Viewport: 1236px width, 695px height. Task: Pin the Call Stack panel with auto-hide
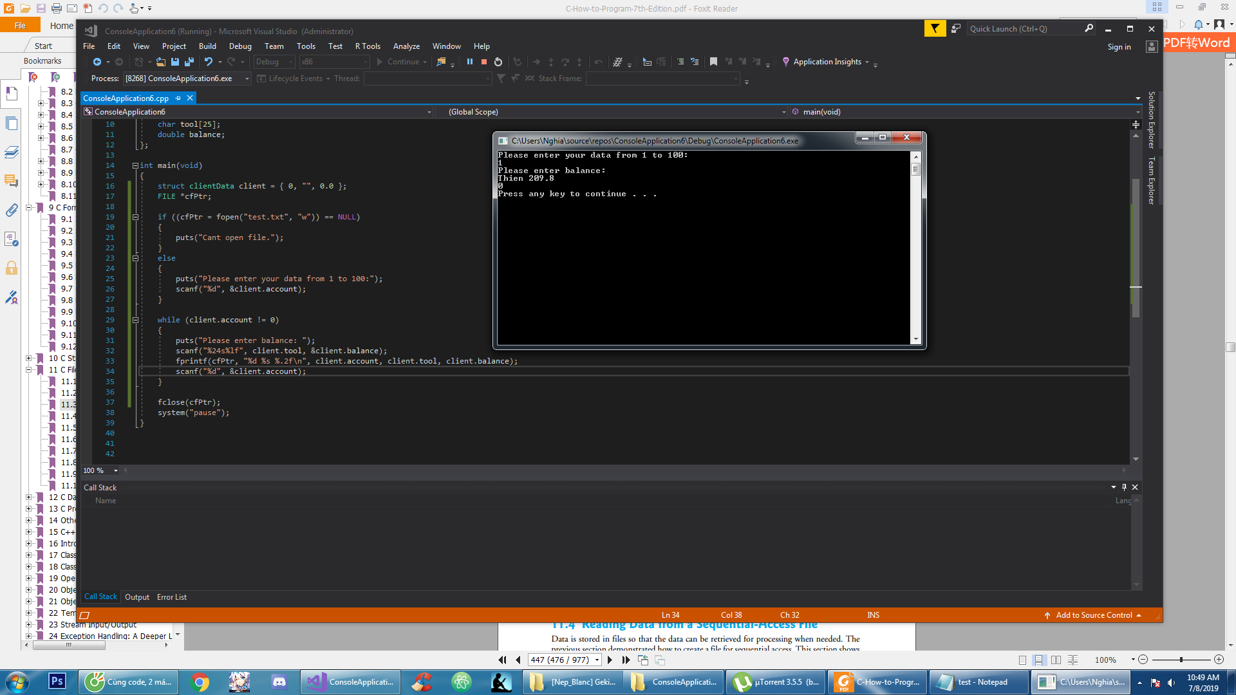(x=1124, y=487)
